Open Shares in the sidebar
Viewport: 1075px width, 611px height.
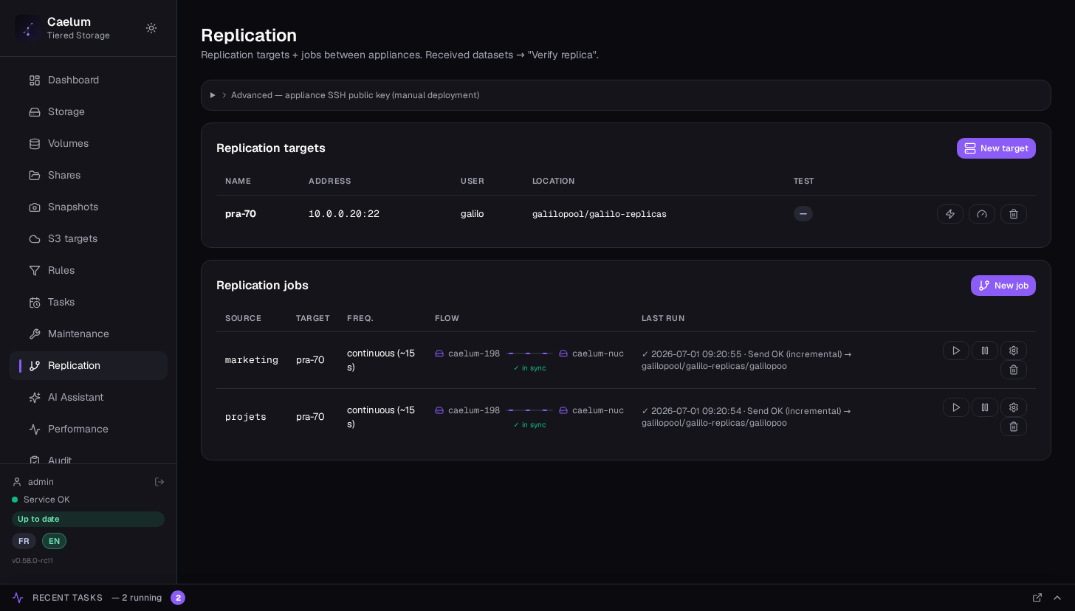[88, 175]
